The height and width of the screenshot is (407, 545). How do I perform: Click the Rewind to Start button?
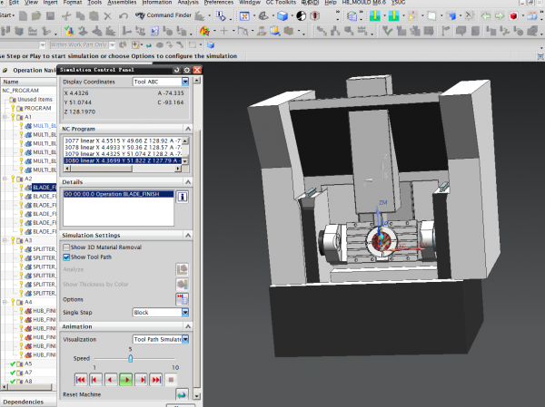click(80, 379)
